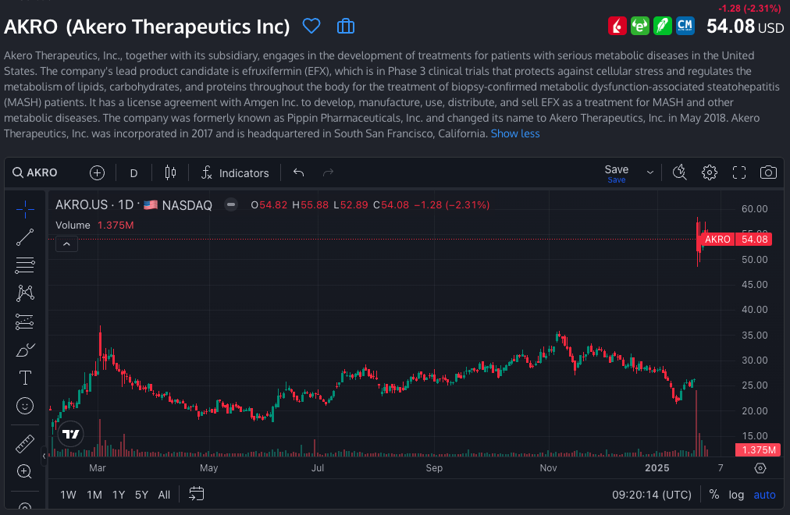Click the AKRO symbol search field
790x515 pixels.
[35, 172]
